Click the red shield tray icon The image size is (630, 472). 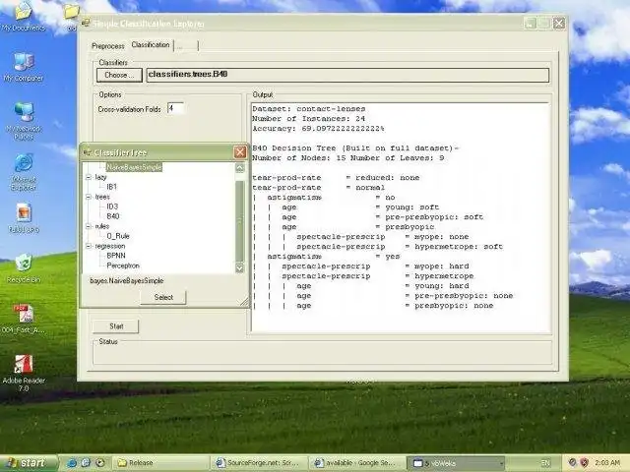click(584, 463)
